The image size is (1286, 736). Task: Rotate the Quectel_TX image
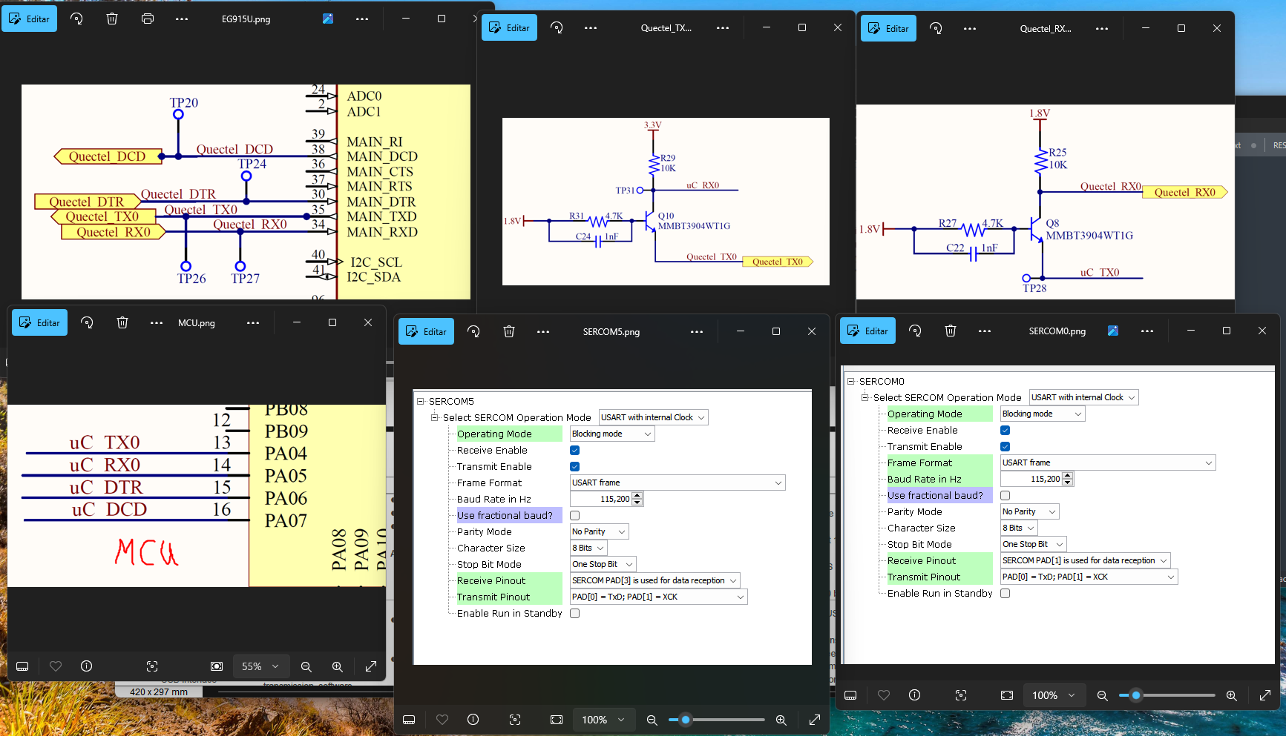pyautogui.click(x=557, y=27)
